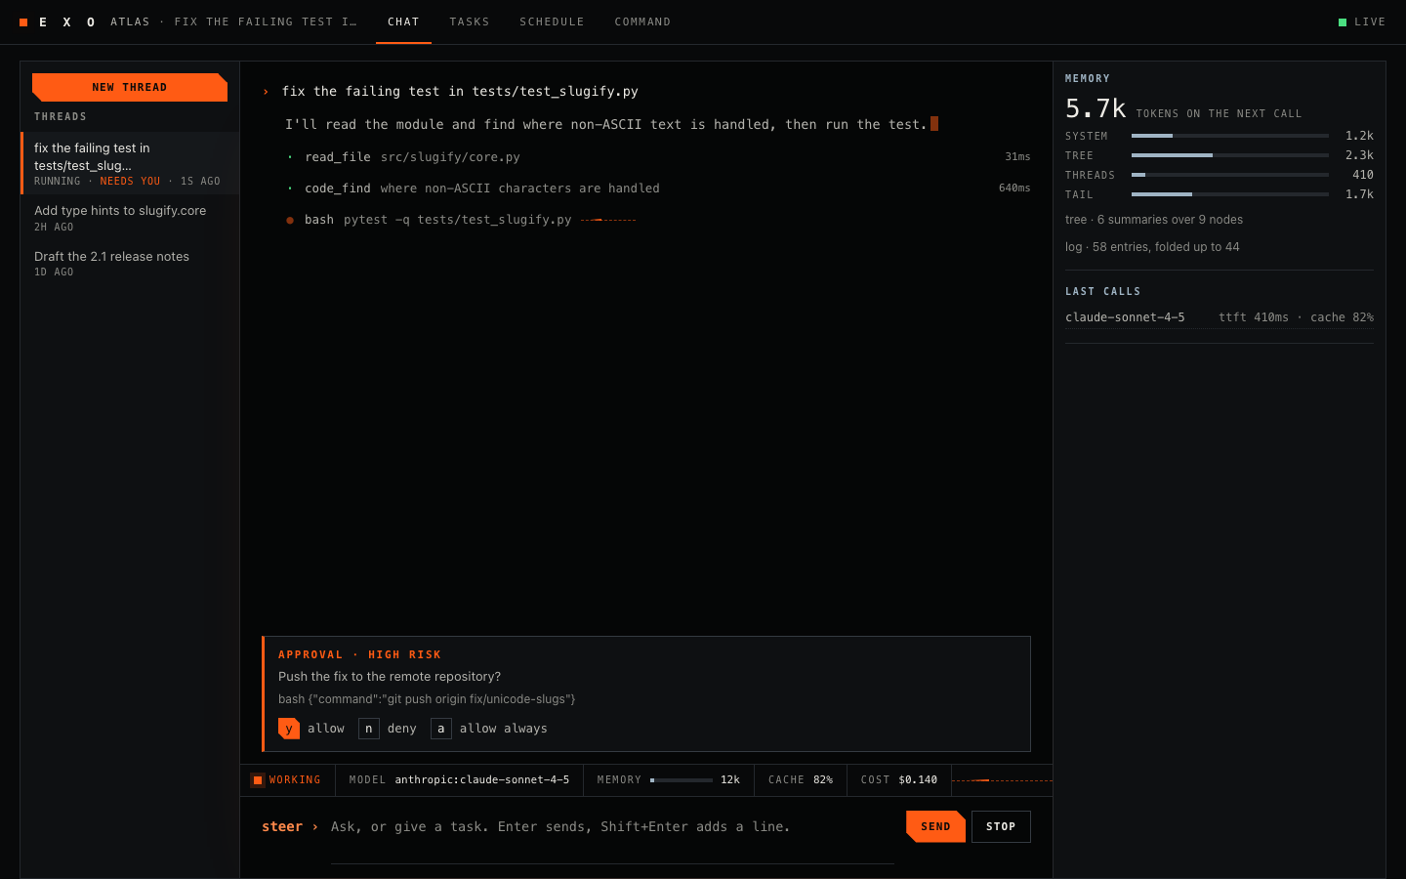Click the '5.7k' token count
Viewport: 1406px width, 879px height.
point(1096,108)
